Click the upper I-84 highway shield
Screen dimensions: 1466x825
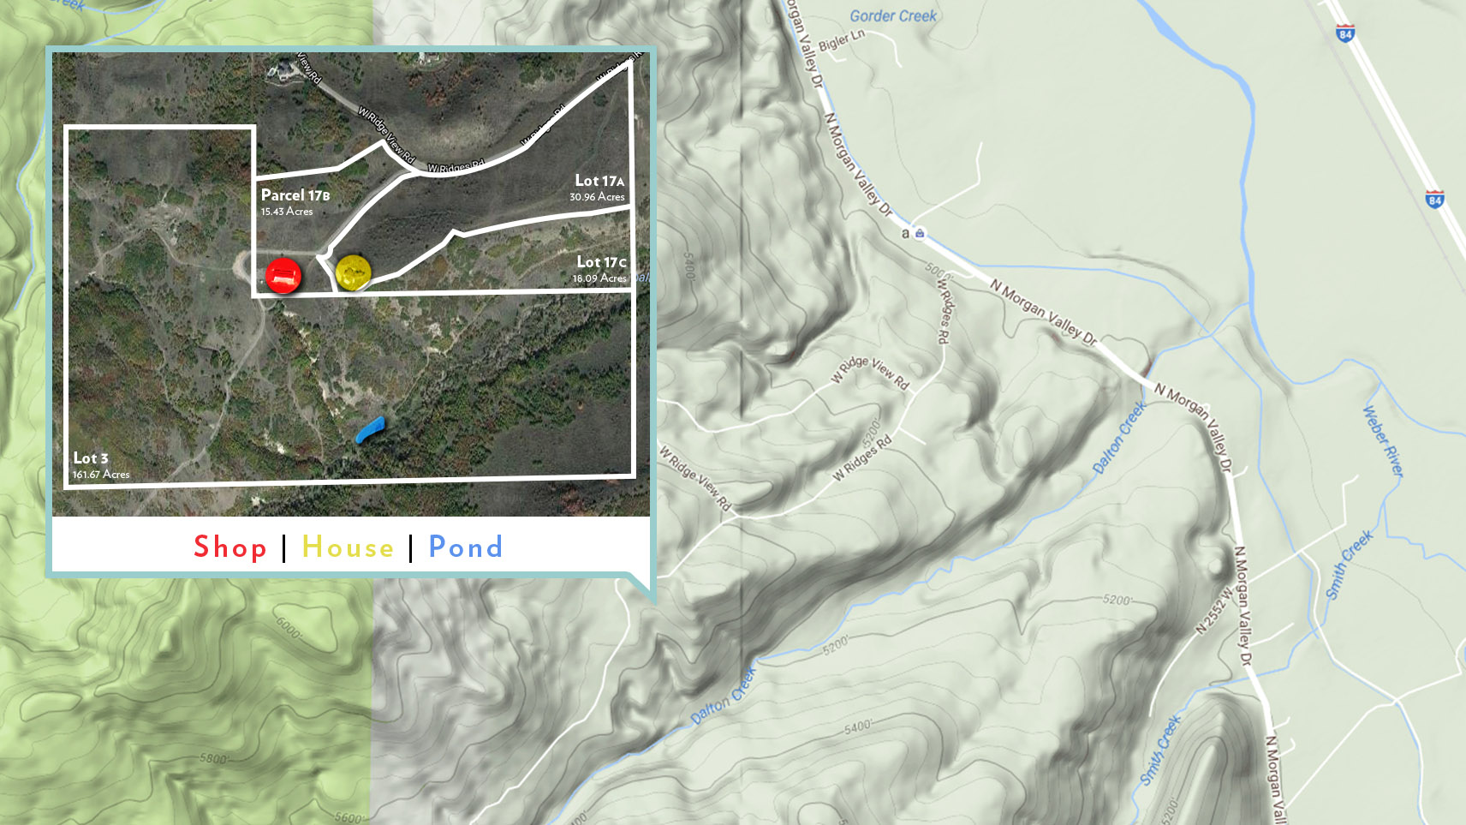coord(1344,33)
